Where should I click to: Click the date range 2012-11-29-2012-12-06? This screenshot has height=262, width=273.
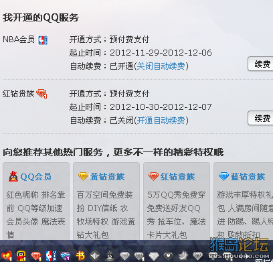(161, 53)
